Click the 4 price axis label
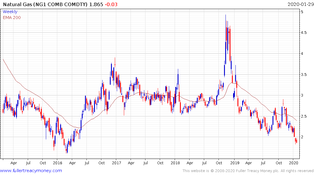 (x=302, y=54)
